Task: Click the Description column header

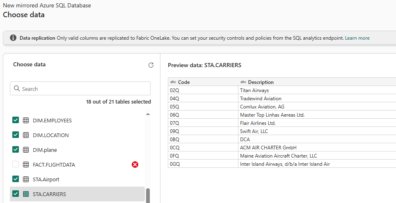Action: [261, 82]
